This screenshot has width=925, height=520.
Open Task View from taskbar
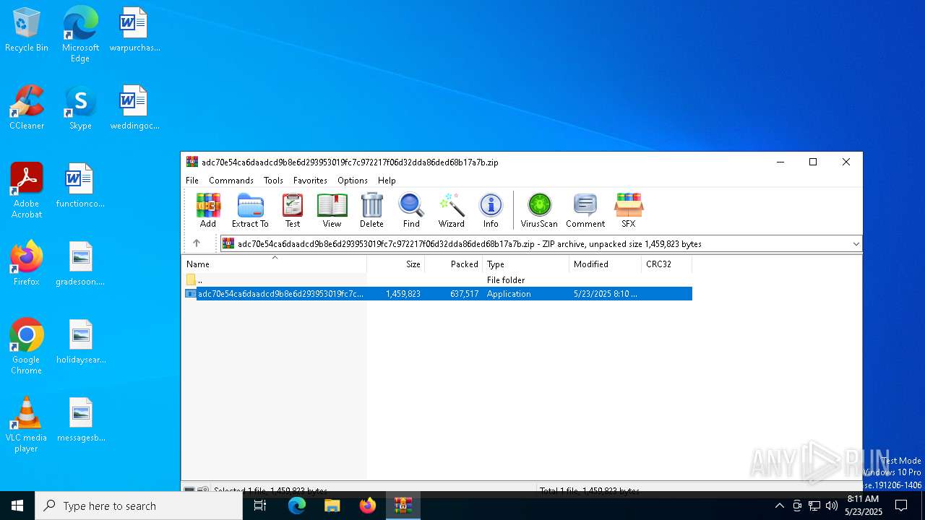(260, 506)
